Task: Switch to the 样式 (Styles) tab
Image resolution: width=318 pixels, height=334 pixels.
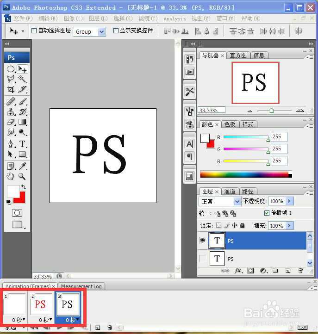Action: 248,124
